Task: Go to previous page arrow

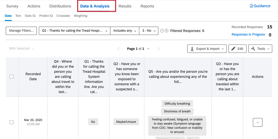Action: 119,49
